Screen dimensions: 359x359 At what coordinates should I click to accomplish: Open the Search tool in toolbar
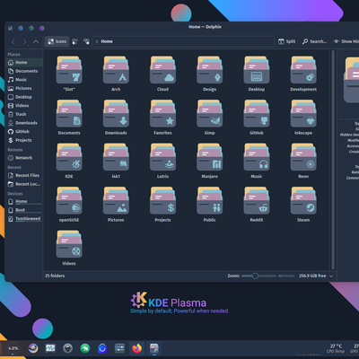314,41
